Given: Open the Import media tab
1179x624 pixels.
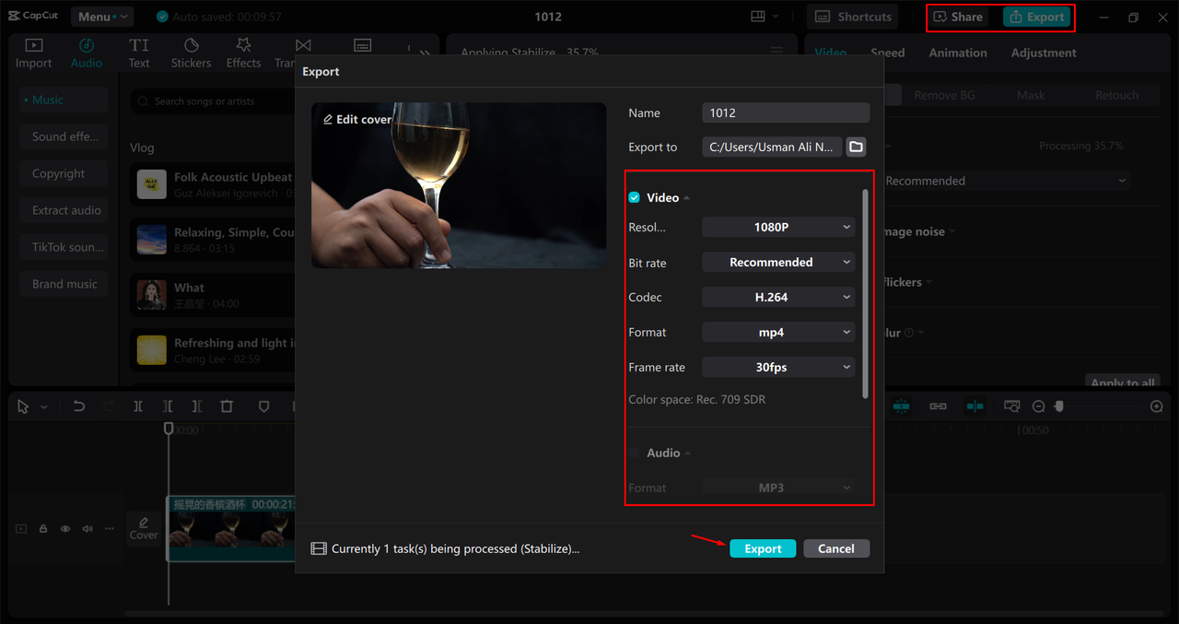Looking at the screenshot, I should coord(33,53).
